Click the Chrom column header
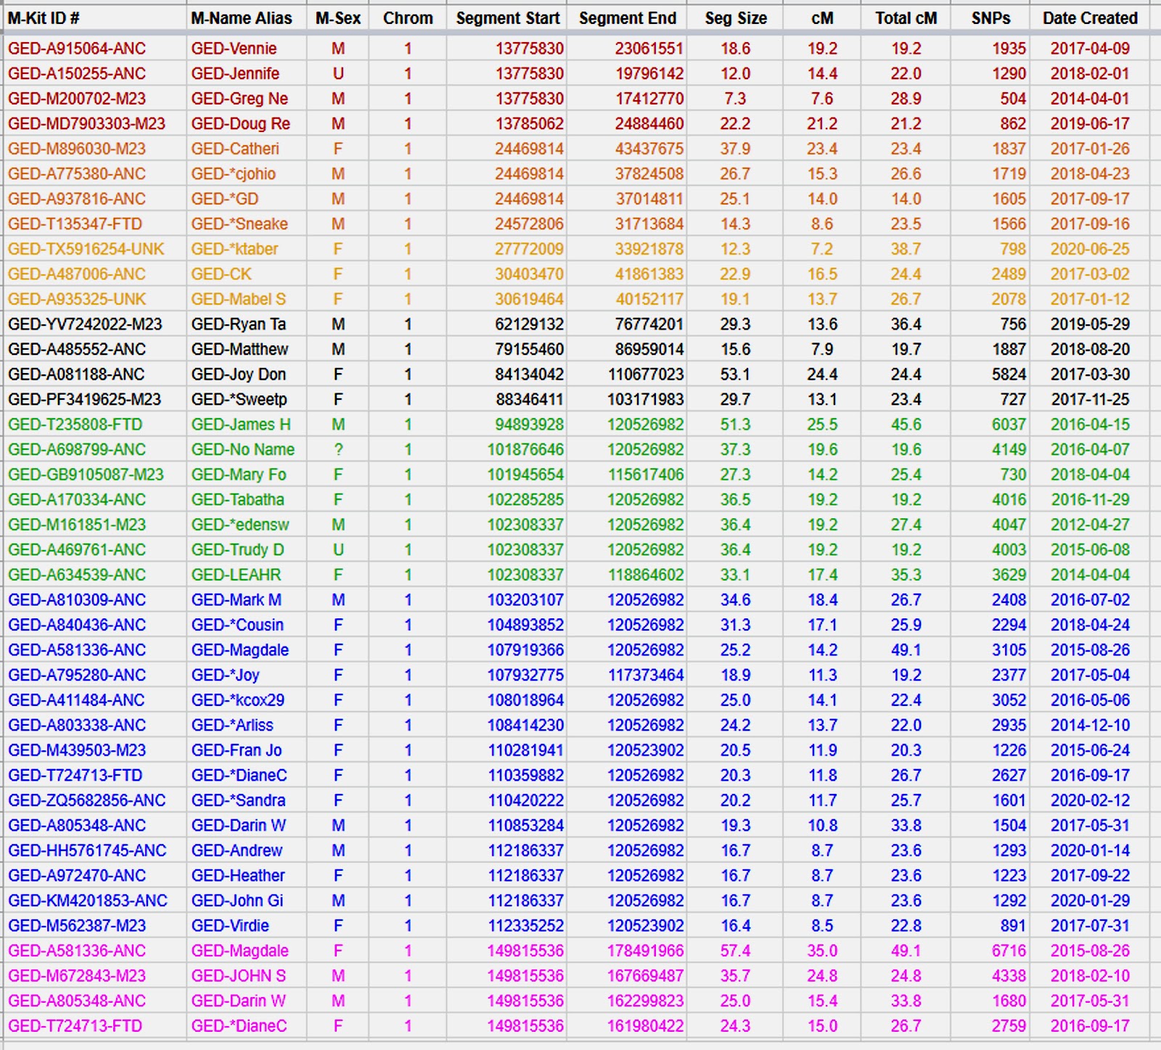This screenshot has height=1050, width=1161. (x=408, y=18)
